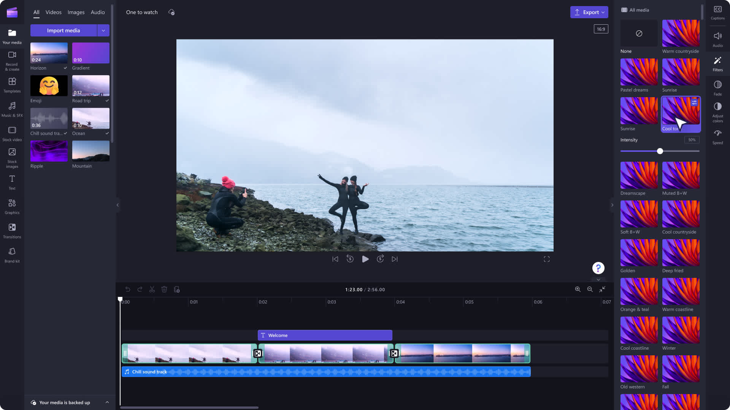Click the Export button
730x410 pixels.
click(x=589, y=12)
